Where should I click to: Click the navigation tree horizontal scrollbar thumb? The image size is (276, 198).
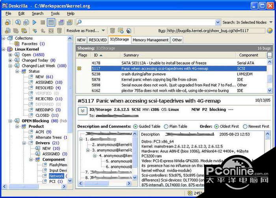pyautogui.click(x=23, y=187)
